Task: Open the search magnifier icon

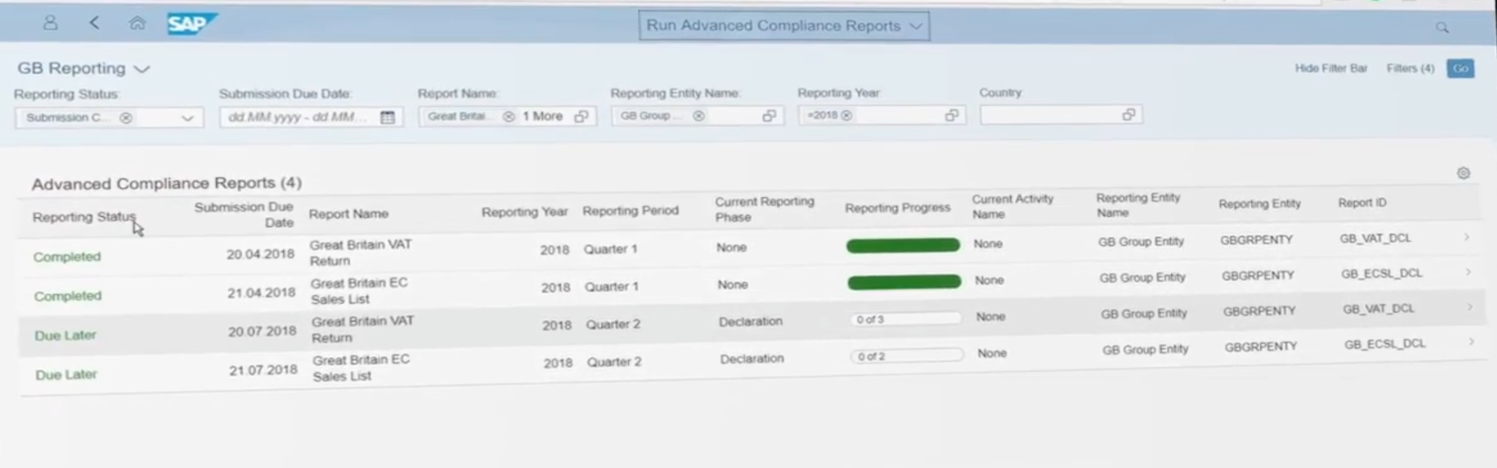Action: [1441, 27]
